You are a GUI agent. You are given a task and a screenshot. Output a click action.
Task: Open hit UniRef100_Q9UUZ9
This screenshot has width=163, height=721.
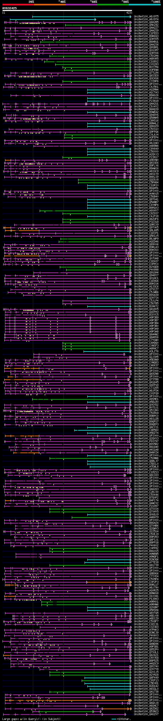click(x=146, y=126)
